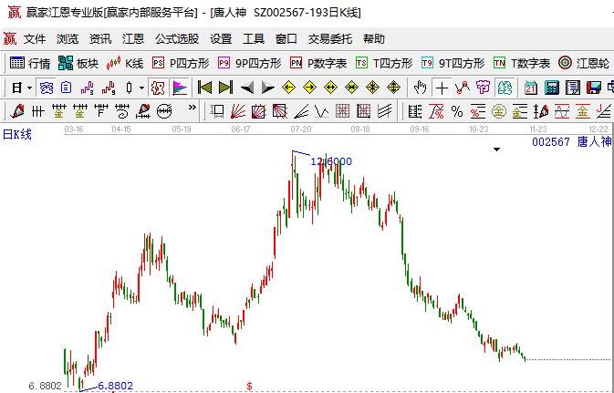Viewport: 614px width, 393px height.
Task: Toggle the 权 adjustment icon
Action: tap(158, 88)
